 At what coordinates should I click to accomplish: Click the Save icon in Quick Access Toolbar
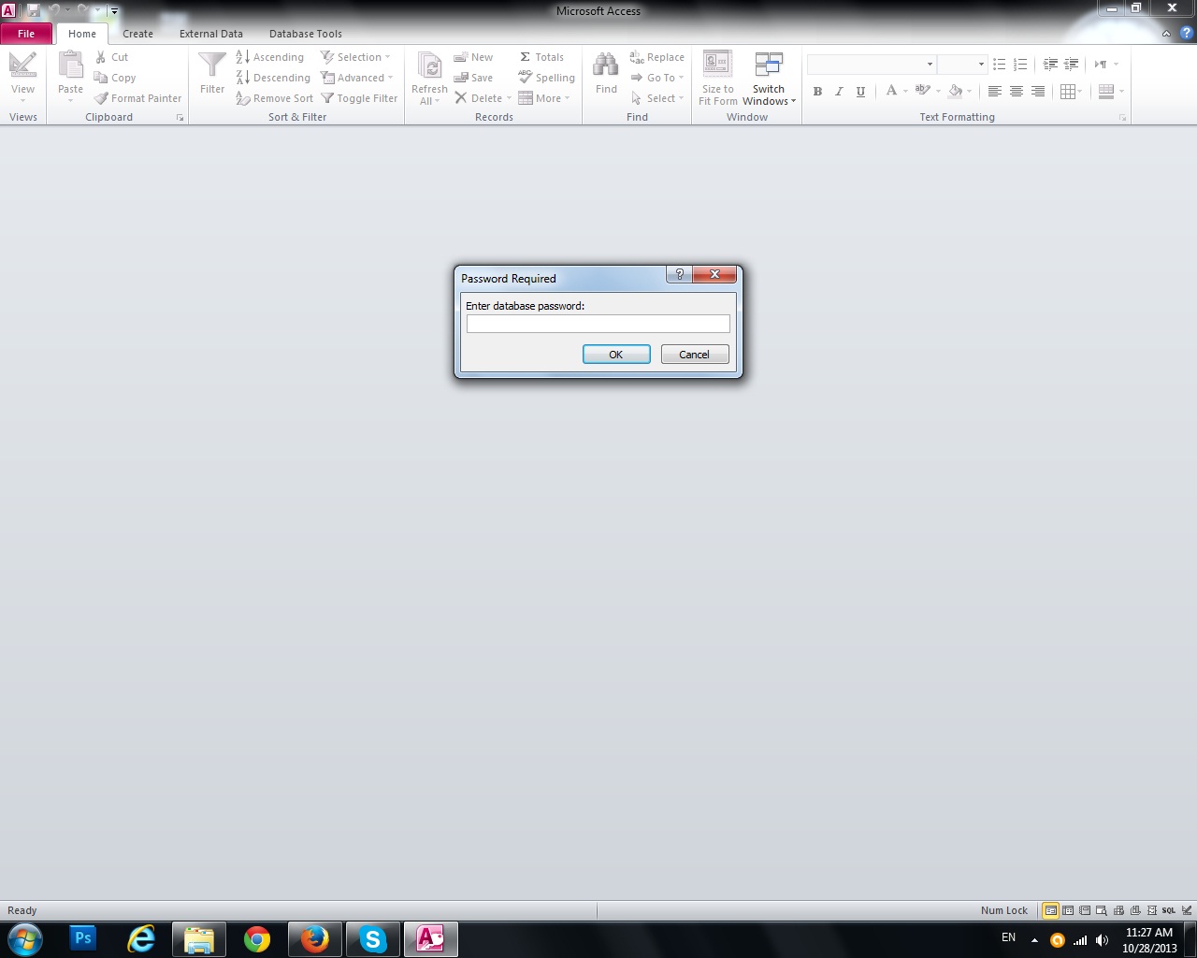(x=34, y=10)
